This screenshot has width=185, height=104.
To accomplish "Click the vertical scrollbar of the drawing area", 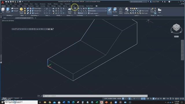I will pyautogui.click(x=182, y=50).
